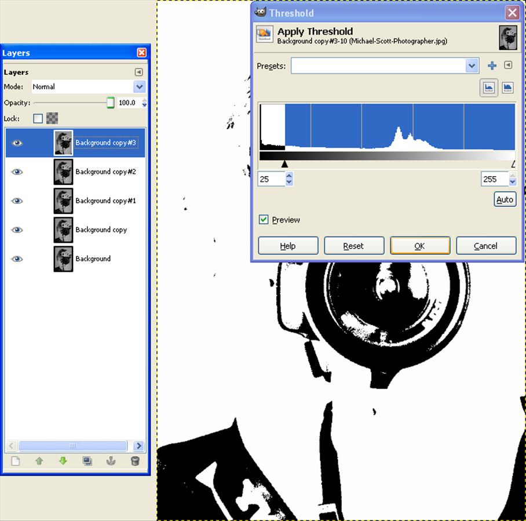Hide the Background copy#3 layer
This screenshot has height=521, width=526.
click(17, 143)
